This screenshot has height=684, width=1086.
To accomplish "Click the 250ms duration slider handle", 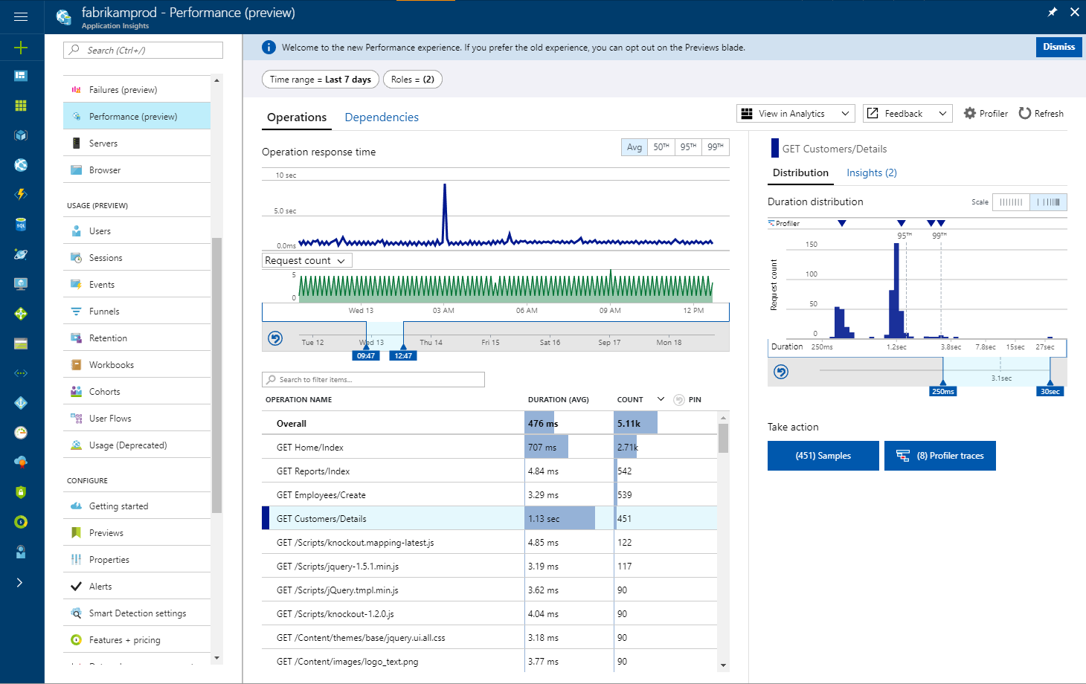I will point(943,390).
